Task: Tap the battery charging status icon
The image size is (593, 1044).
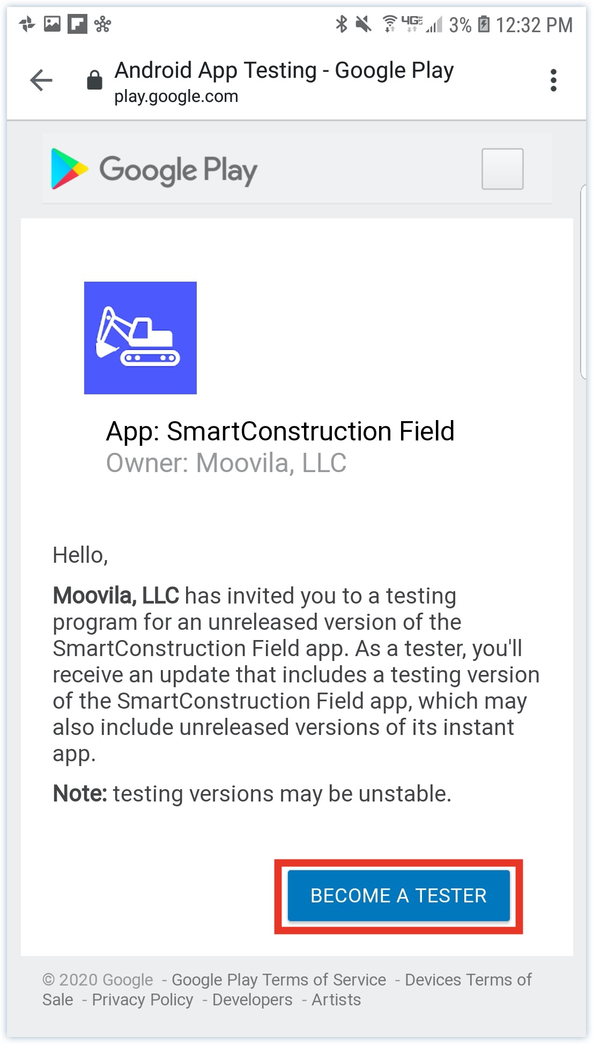Action: (x=484, y=24)
